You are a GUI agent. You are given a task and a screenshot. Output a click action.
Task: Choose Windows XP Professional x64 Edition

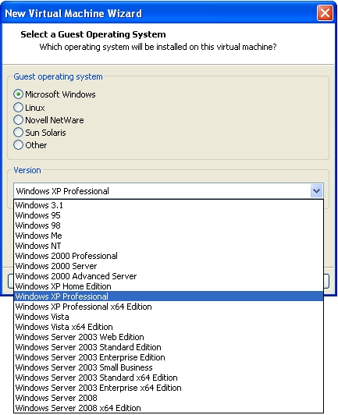[x=169, y=307]
